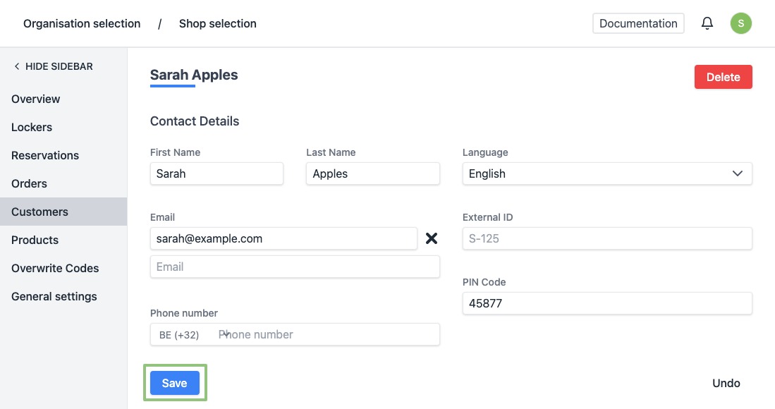This screenshot has width=775, height=409.
Task: Open Overwrite Codes page
Action: click(55, 268)
